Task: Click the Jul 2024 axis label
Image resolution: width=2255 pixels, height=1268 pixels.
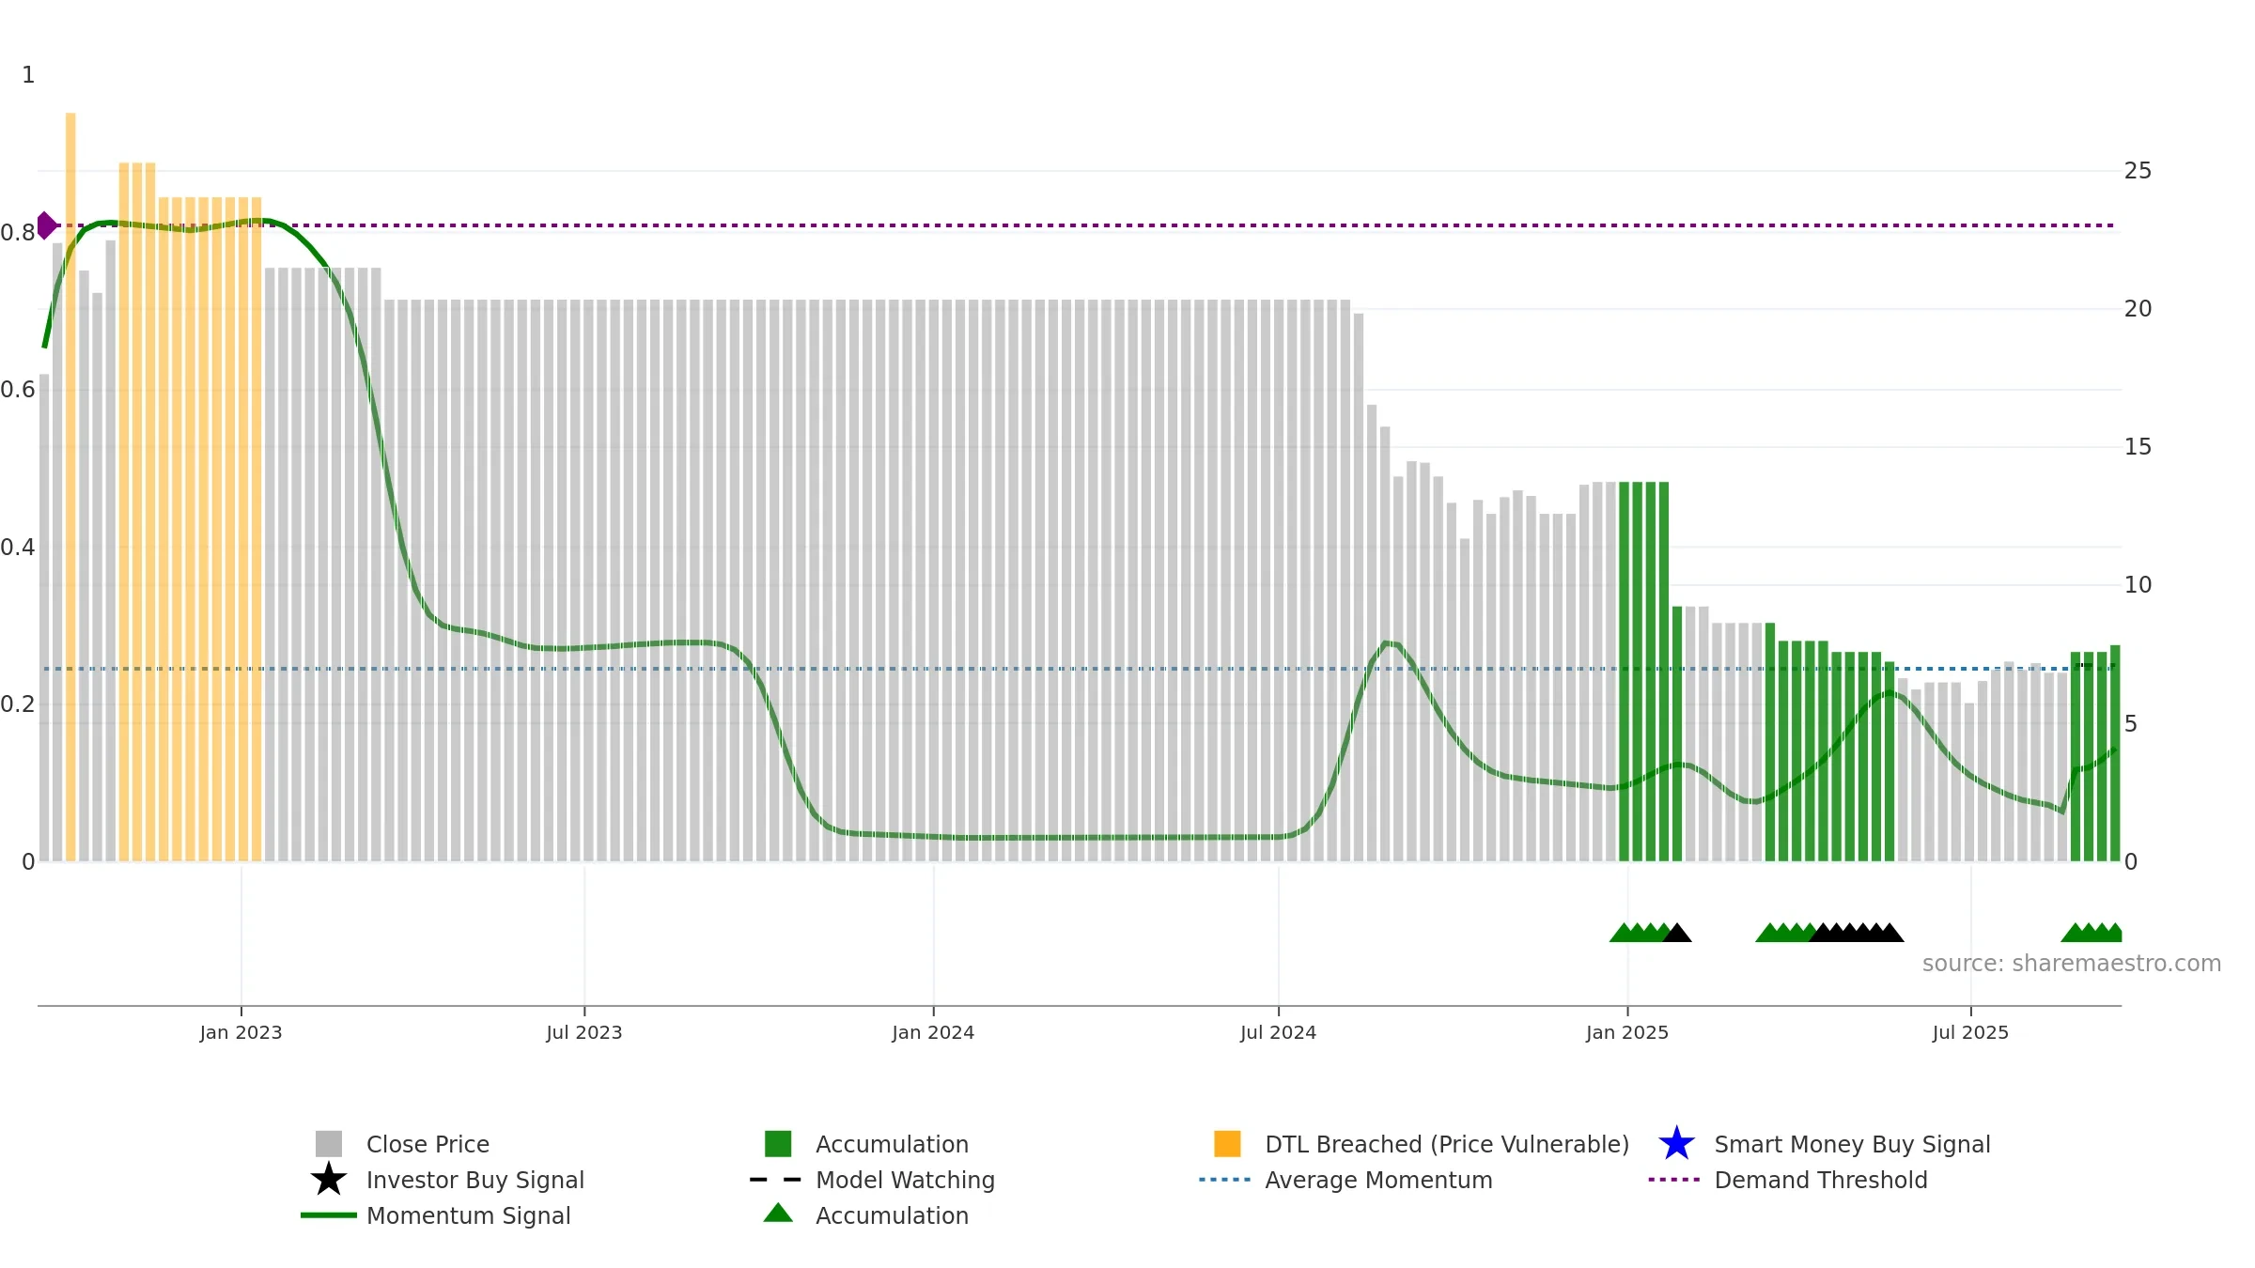Action: click(x=1278, y=1033)
